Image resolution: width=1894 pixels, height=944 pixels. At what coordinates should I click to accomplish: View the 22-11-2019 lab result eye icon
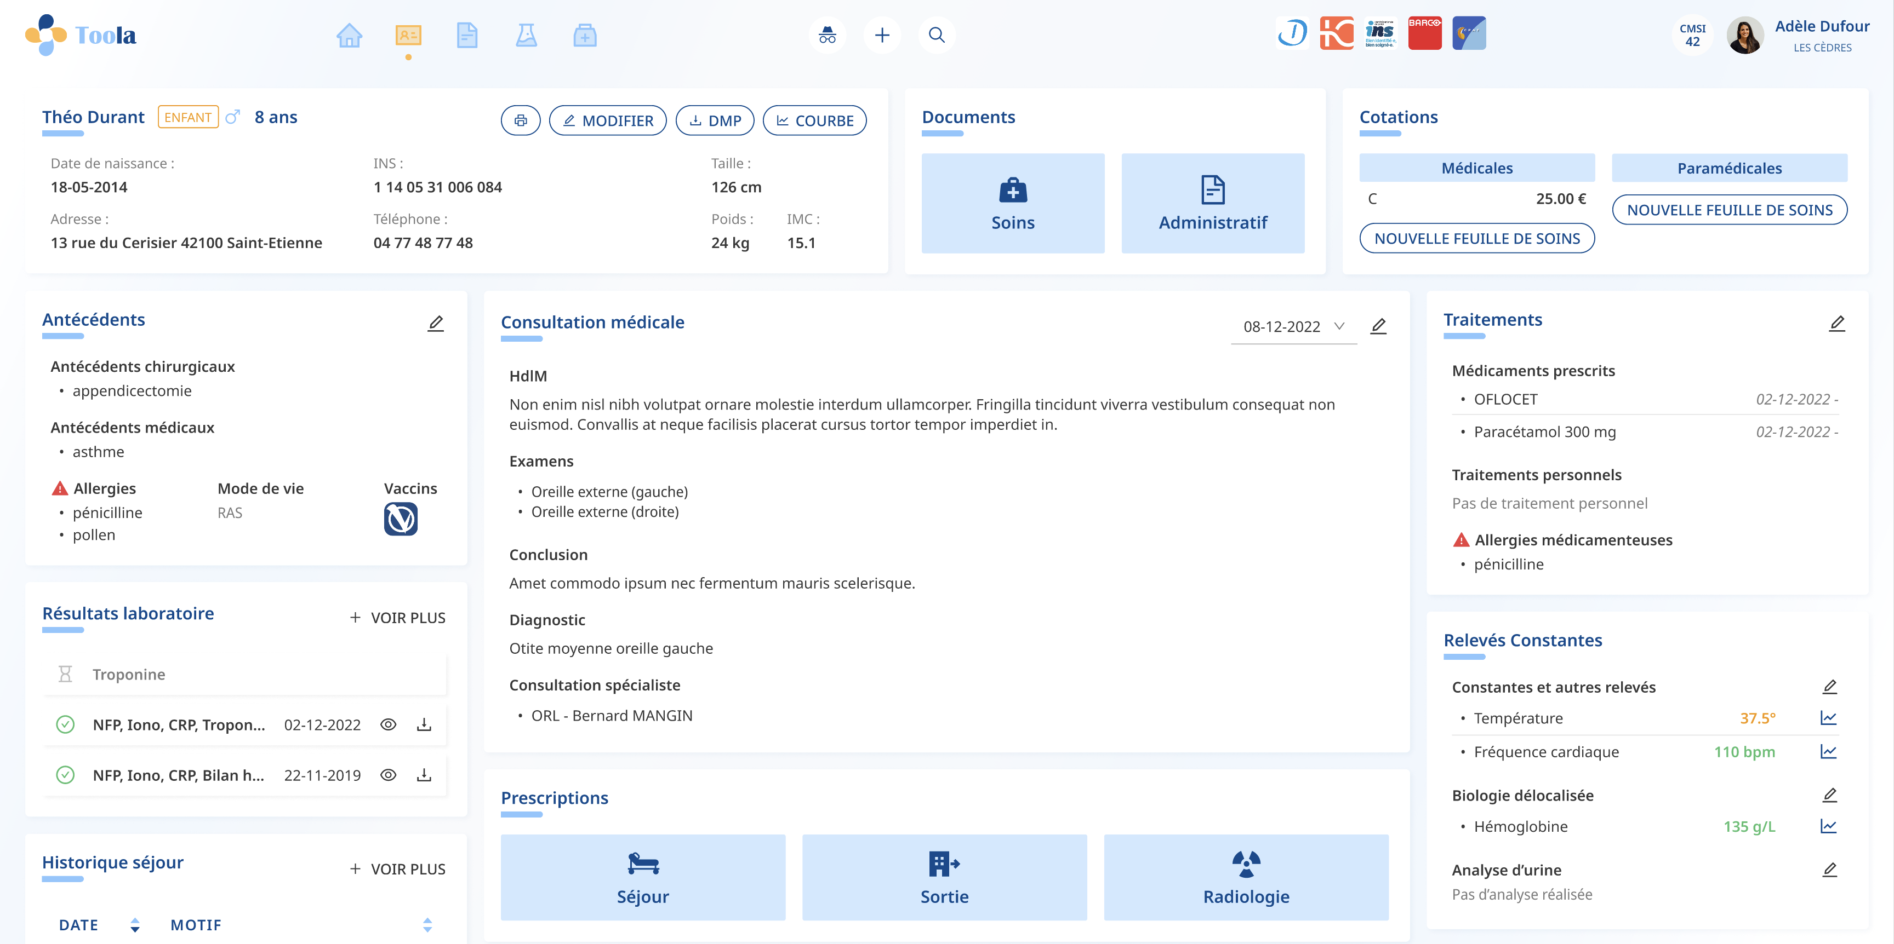coord(388,775)
